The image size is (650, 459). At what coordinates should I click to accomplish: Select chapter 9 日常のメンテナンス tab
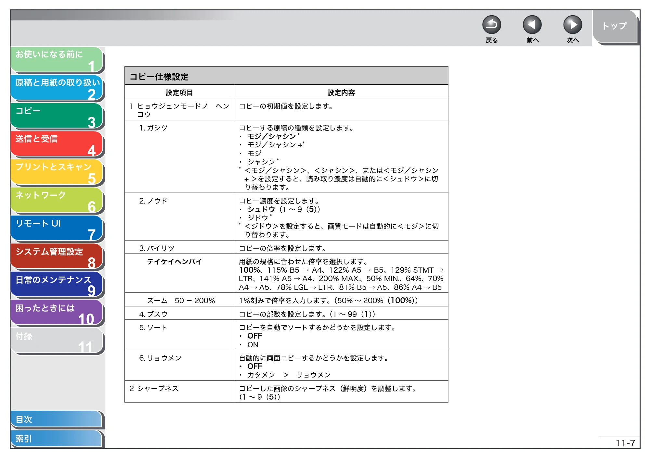(57, 285)
